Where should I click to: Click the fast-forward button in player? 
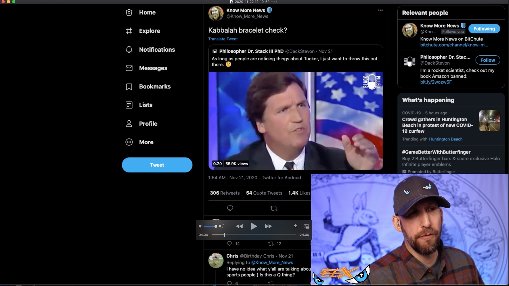pos(268,226)
